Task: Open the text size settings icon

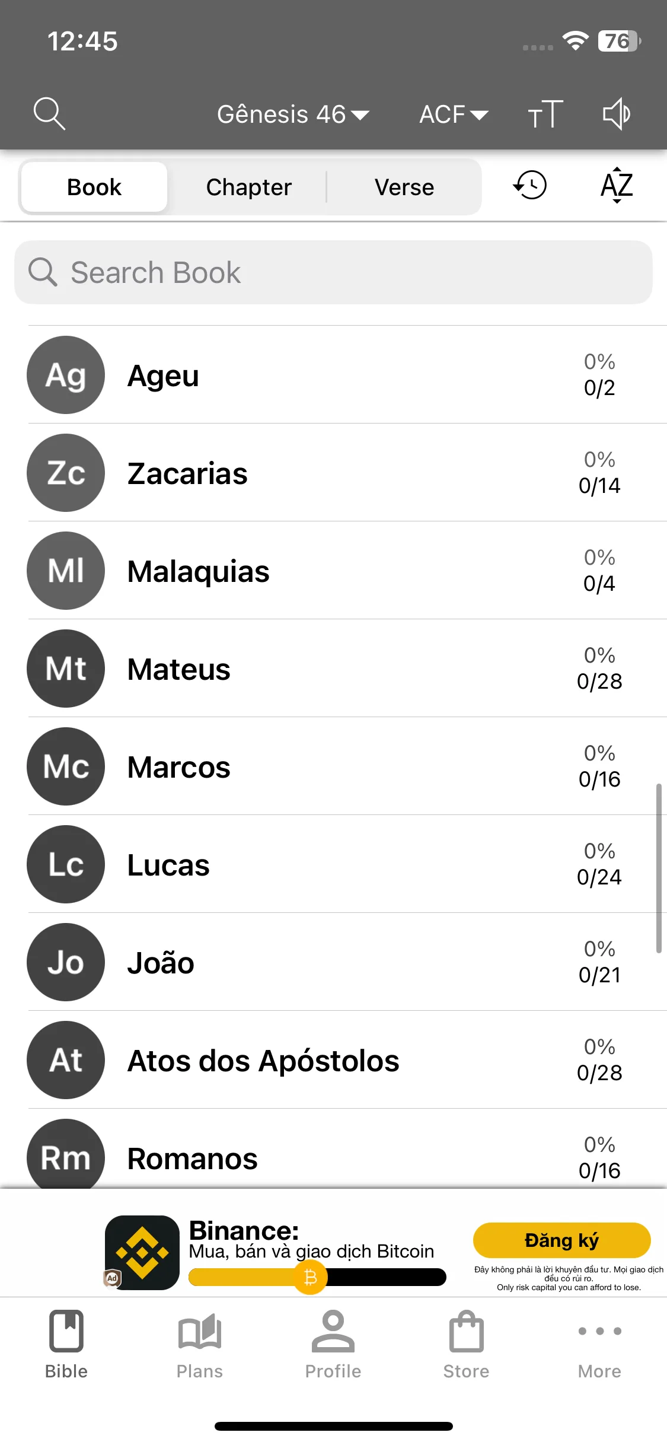Action: (x=545, y=113)
